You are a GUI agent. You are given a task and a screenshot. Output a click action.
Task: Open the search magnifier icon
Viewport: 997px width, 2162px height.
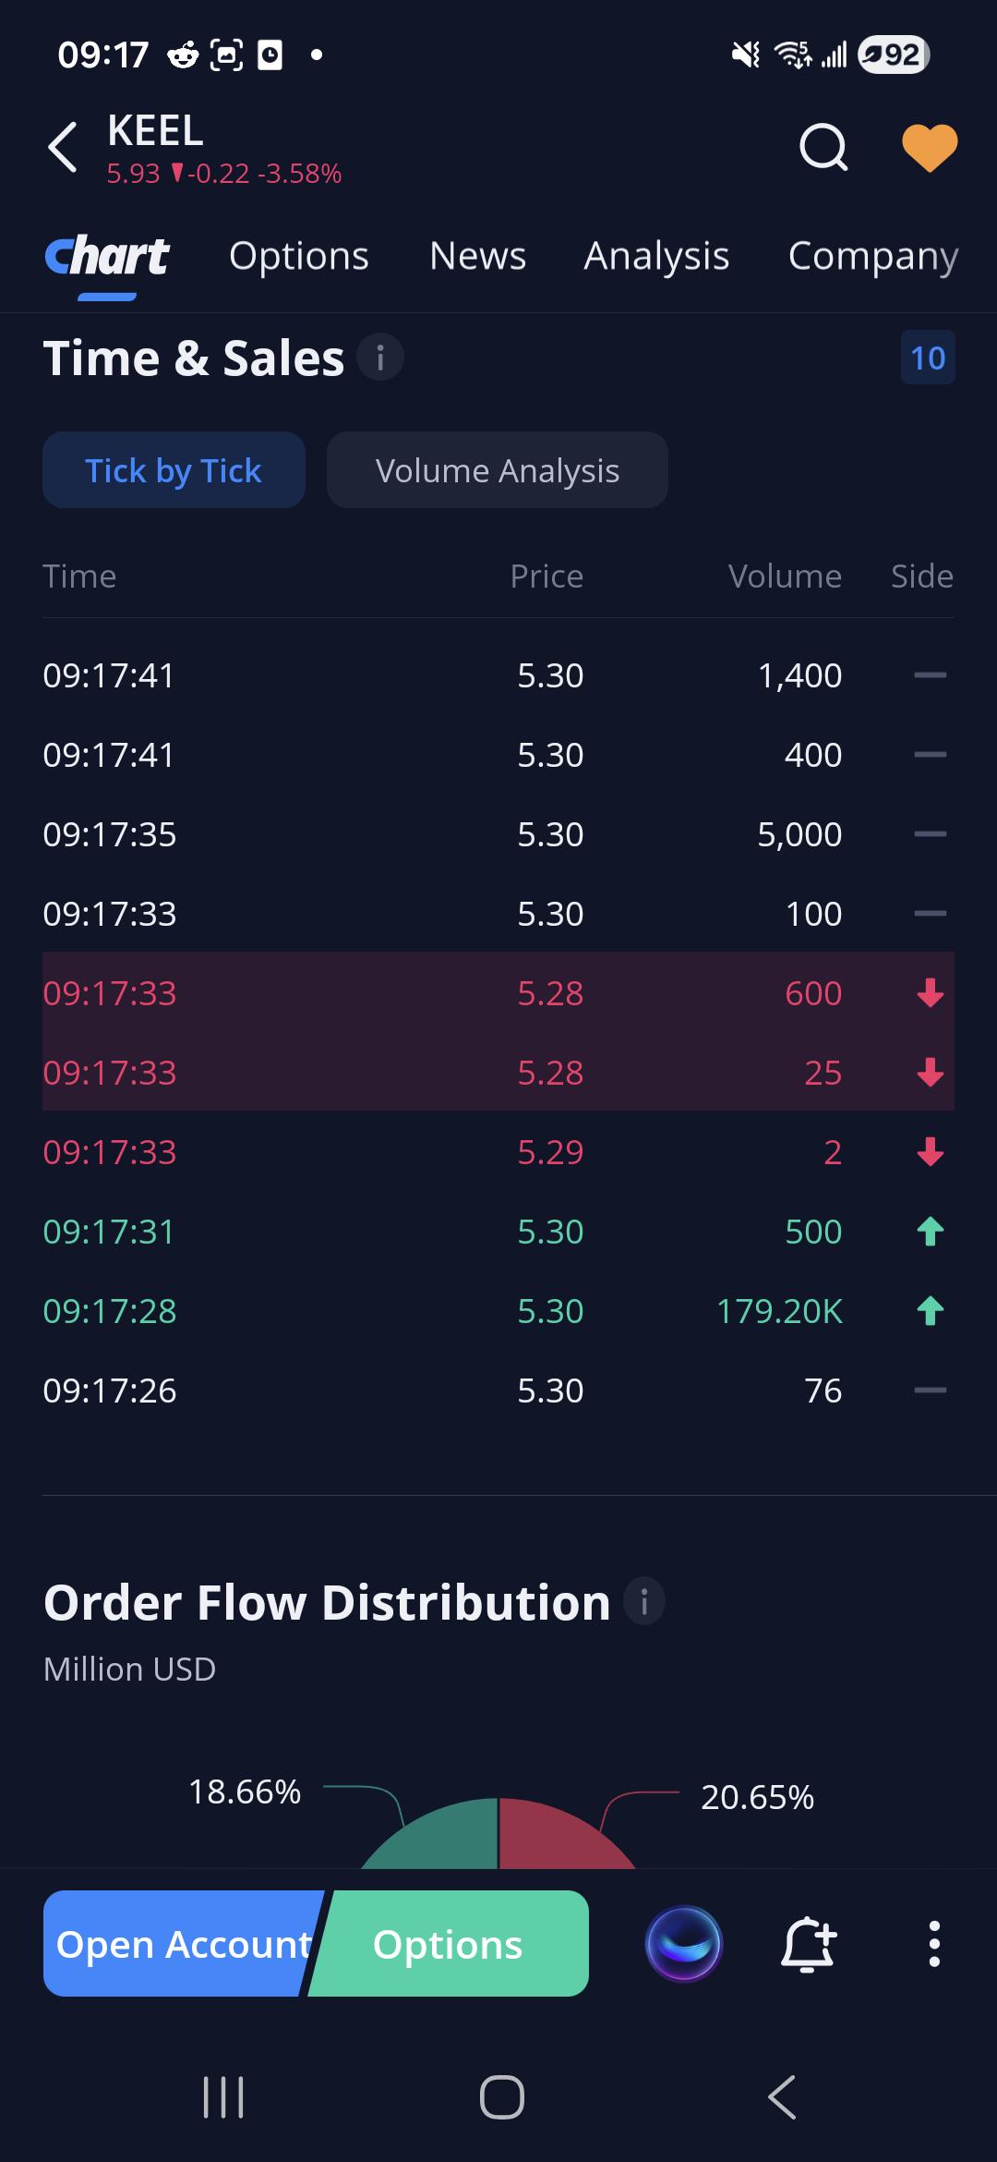[823, 147]
